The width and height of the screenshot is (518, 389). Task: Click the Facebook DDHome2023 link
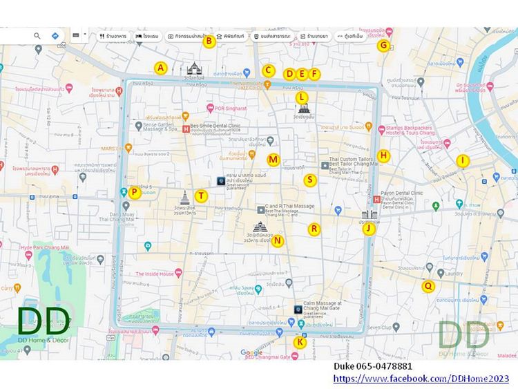[x=421, y=379]
